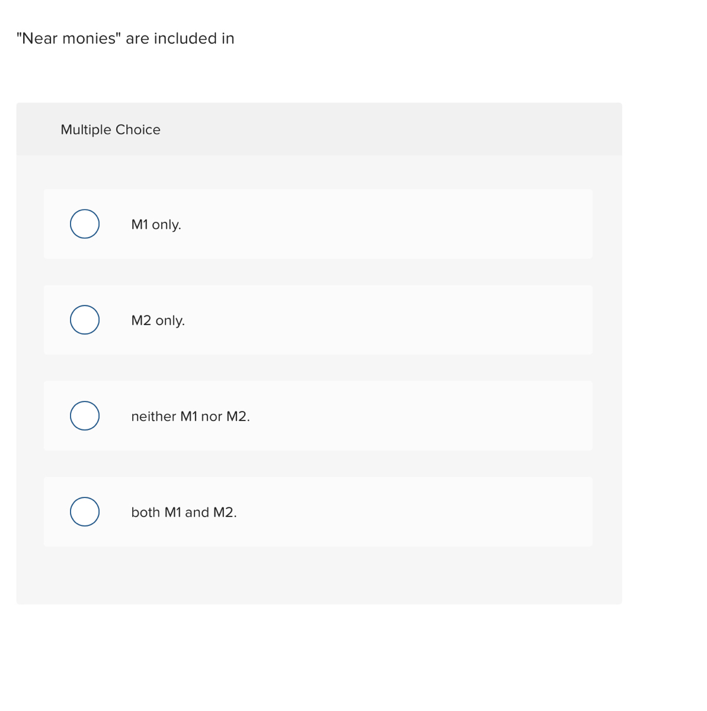Image resolution: width=707 pixels, height=711 pixels.
Task: Click the "M2 only." answer text
Action: [158, 321]
